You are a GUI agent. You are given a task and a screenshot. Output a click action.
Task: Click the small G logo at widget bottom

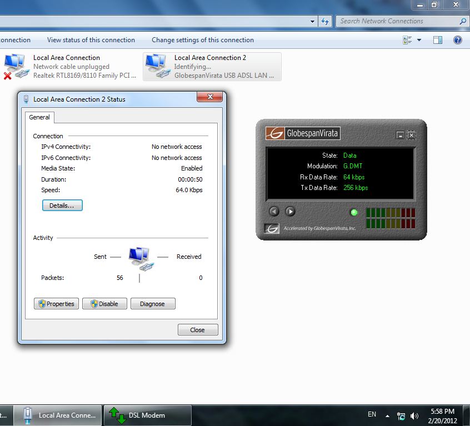[272, 229]
